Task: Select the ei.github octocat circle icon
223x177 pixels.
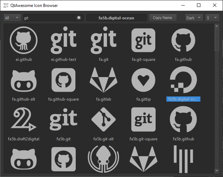Action: 24,40
